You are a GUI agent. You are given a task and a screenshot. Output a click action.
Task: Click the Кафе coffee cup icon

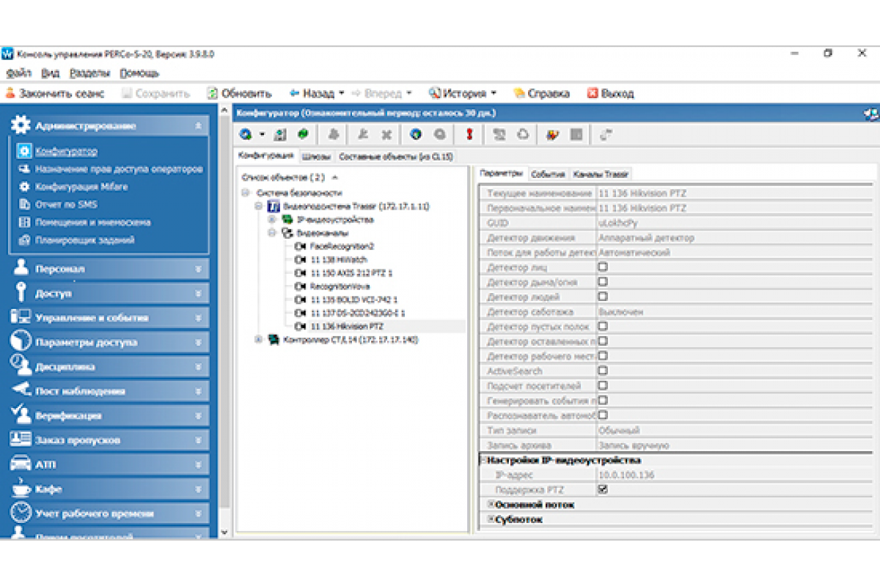(21, 489)
